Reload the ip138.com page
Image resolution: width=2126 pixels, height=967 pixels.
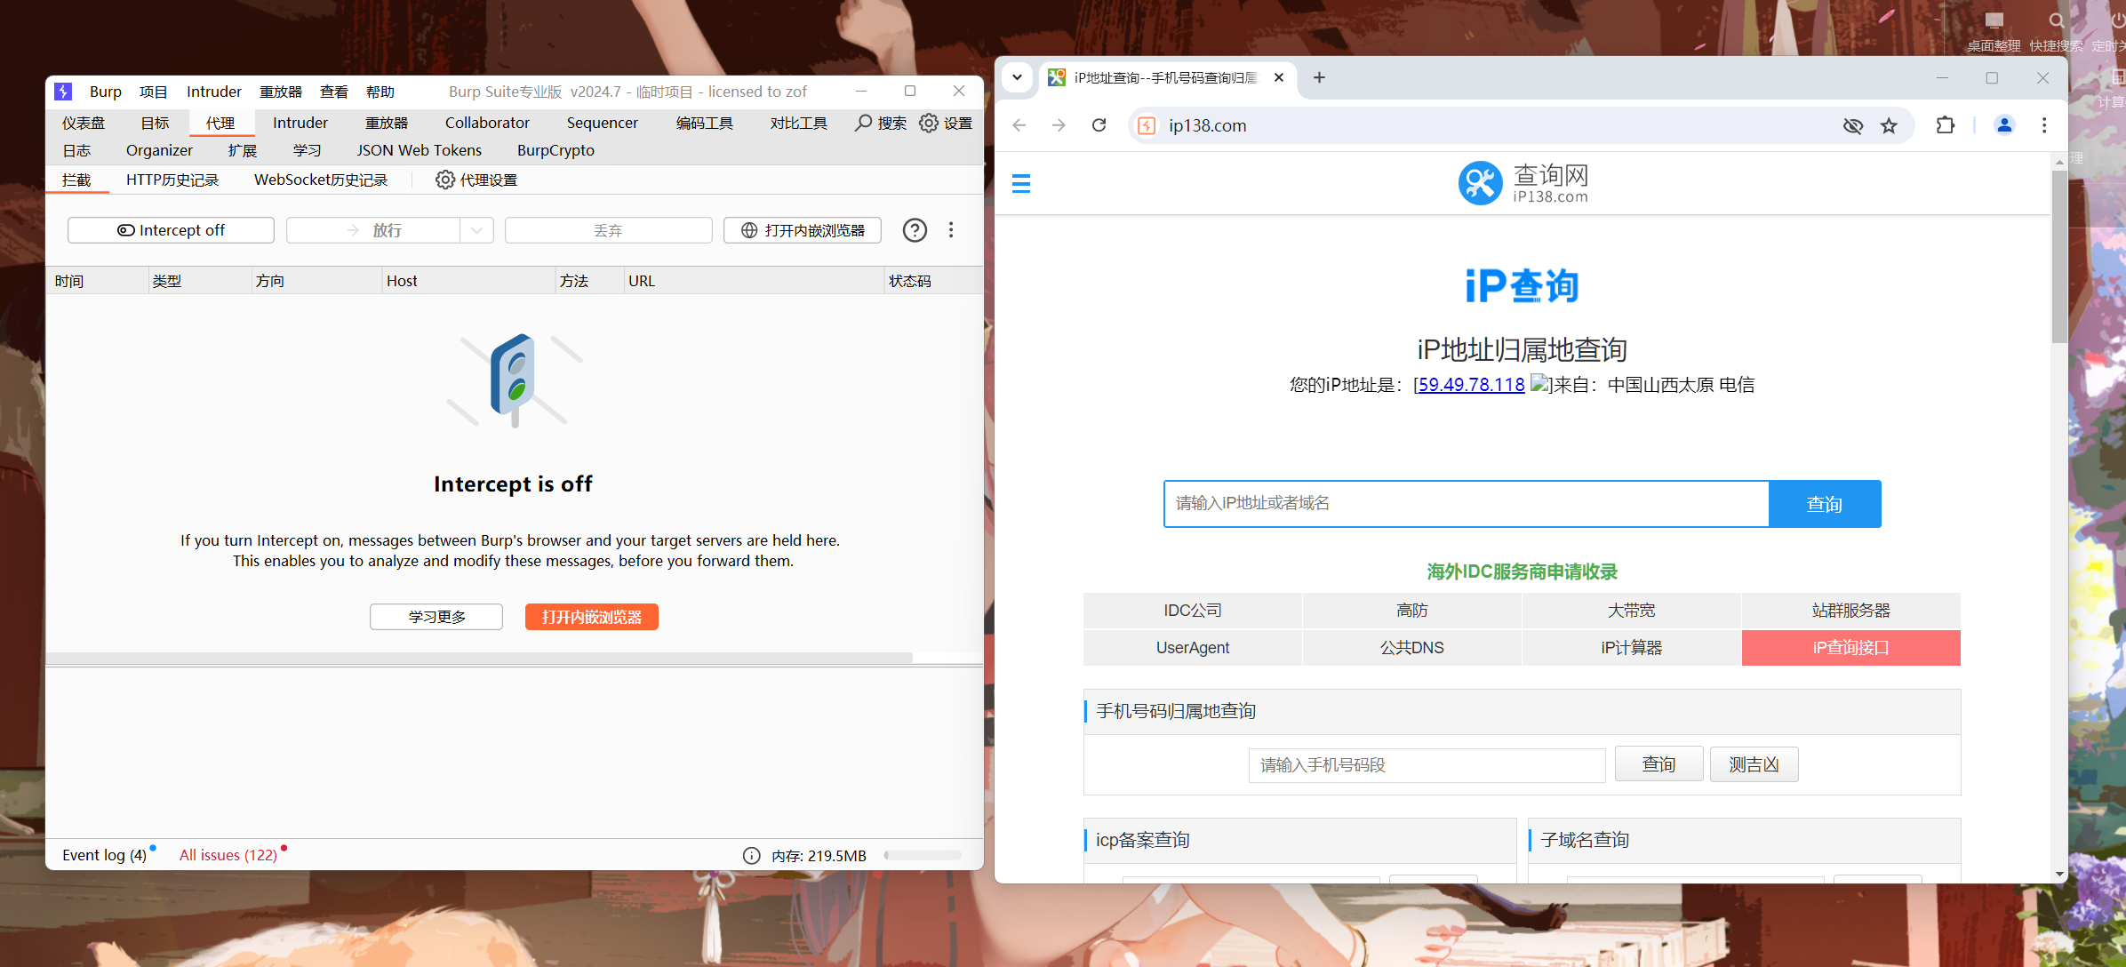click(1099, 125)
